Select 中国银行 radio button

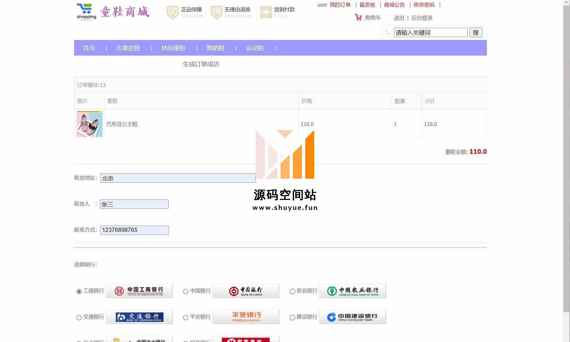click(186, 291)
